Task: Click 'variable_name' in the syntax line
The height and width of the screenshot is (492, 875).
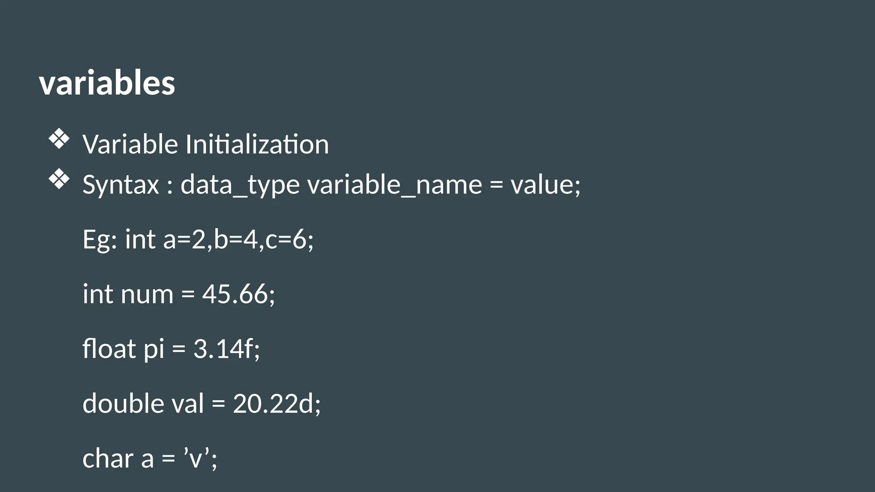Action: click(x=394, y=184)
